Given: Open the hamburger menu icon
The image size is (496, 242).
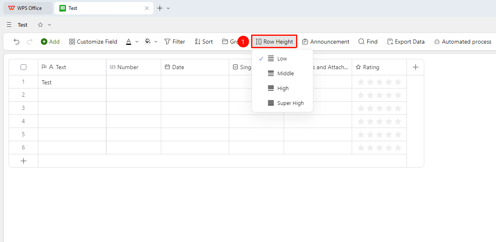Looking at the screenshot, I should 9,25.
